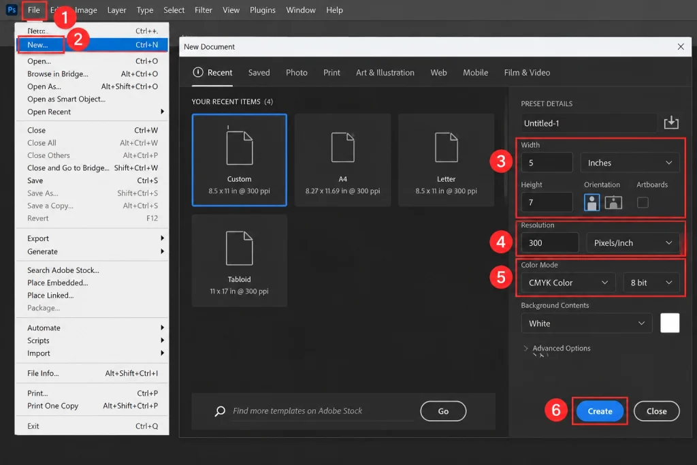This screenshot has width=697, height=465.
Task: Open the White background contents dropdown
Action: tap(586, 323)
